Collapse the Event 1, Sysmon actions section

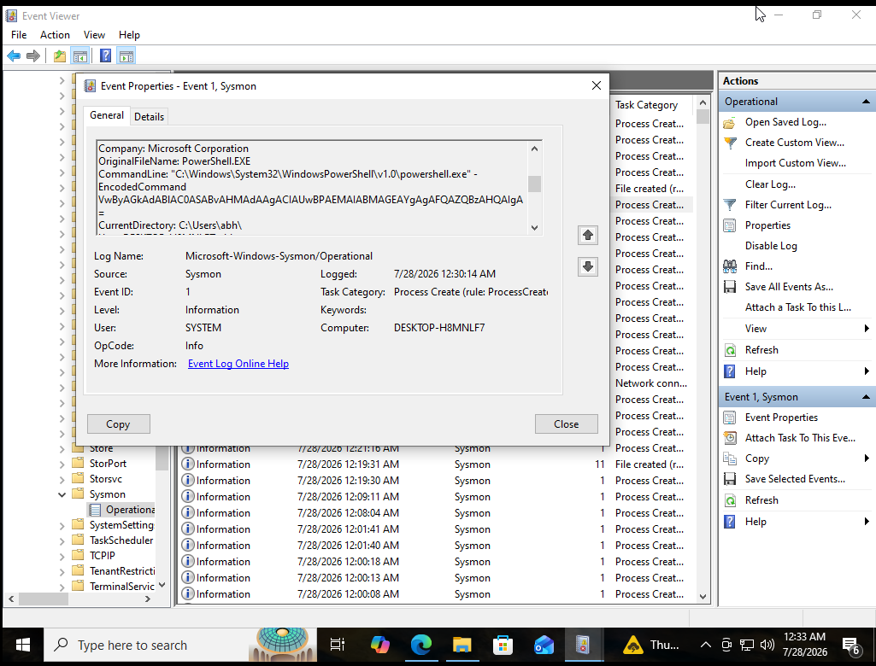[866, 397]
